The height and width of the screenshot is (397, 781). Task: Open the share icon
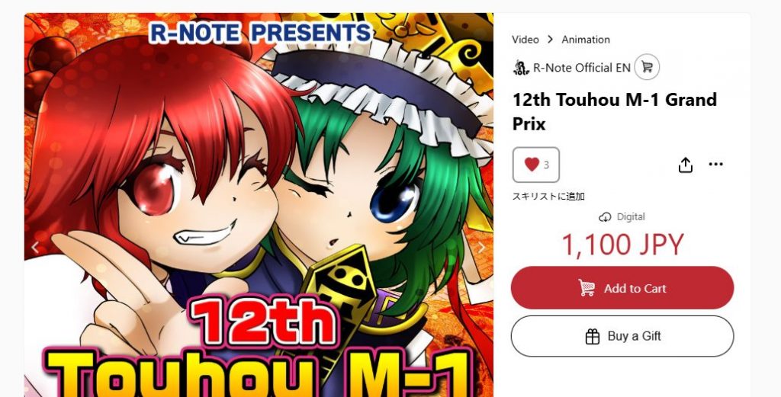(686, 165)
